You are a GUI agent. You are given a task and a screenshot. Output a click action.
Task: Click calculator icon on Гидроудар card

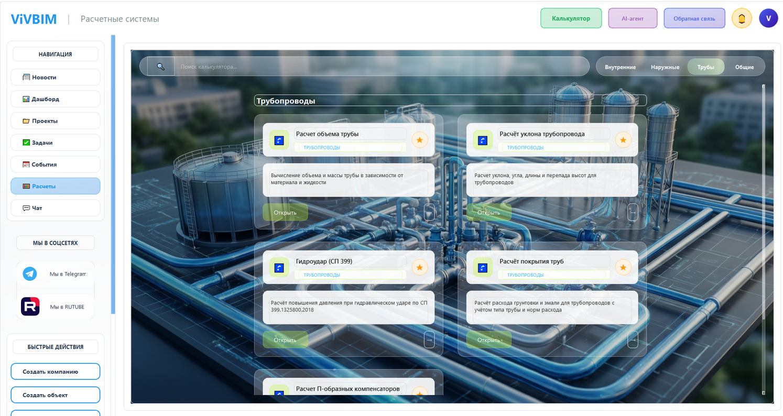click(279, 268)
